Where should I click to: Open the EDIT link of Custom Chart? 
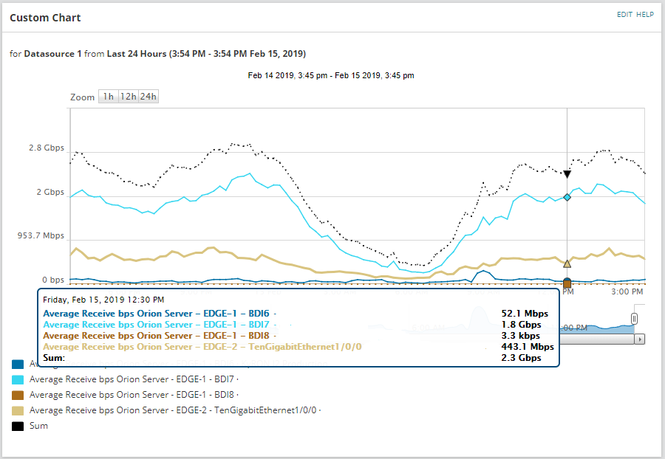624,15
